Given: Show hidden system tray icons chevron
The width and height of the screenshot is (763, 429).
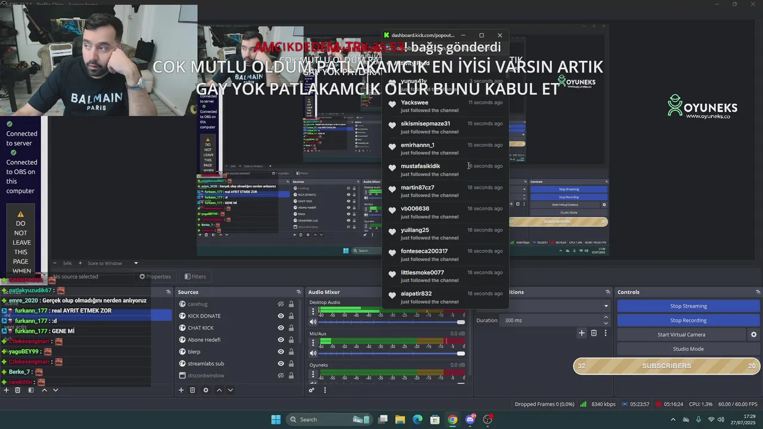Looking at the screenshot, I should pos(674,419).
